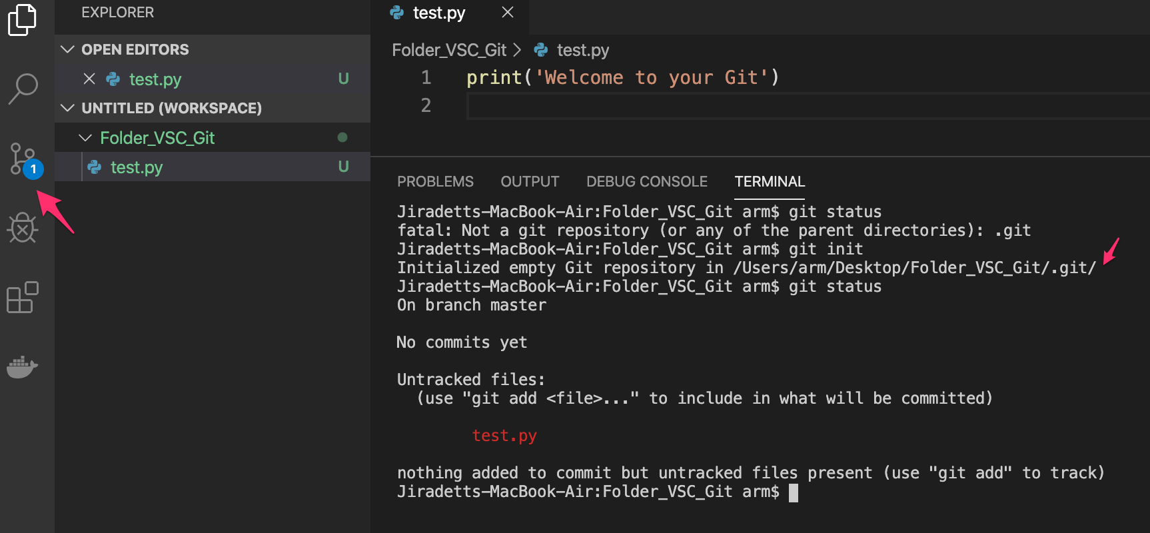Click the U badge next to test.py
The height and width of the screenshot is (533, 1150).
(343, 79)
